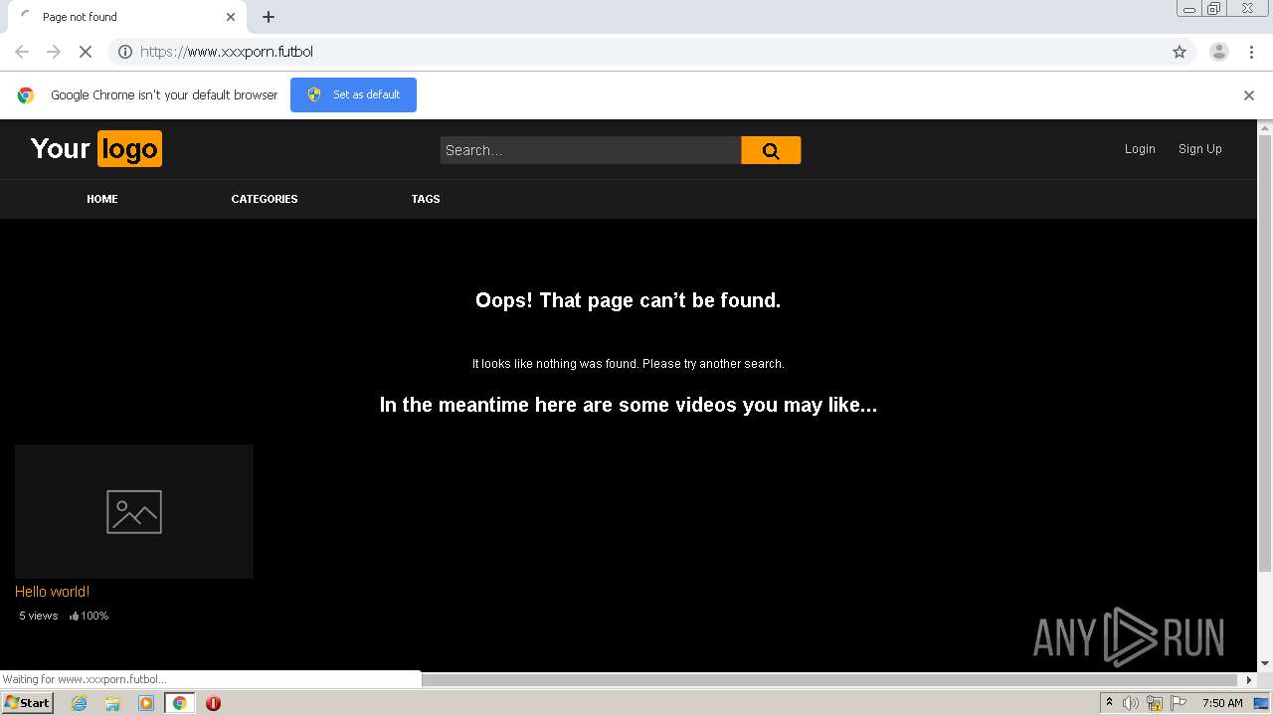Open the volume speaker tray icon
The height and width of the screenshot is (716, 1273).
[1131, 703]
